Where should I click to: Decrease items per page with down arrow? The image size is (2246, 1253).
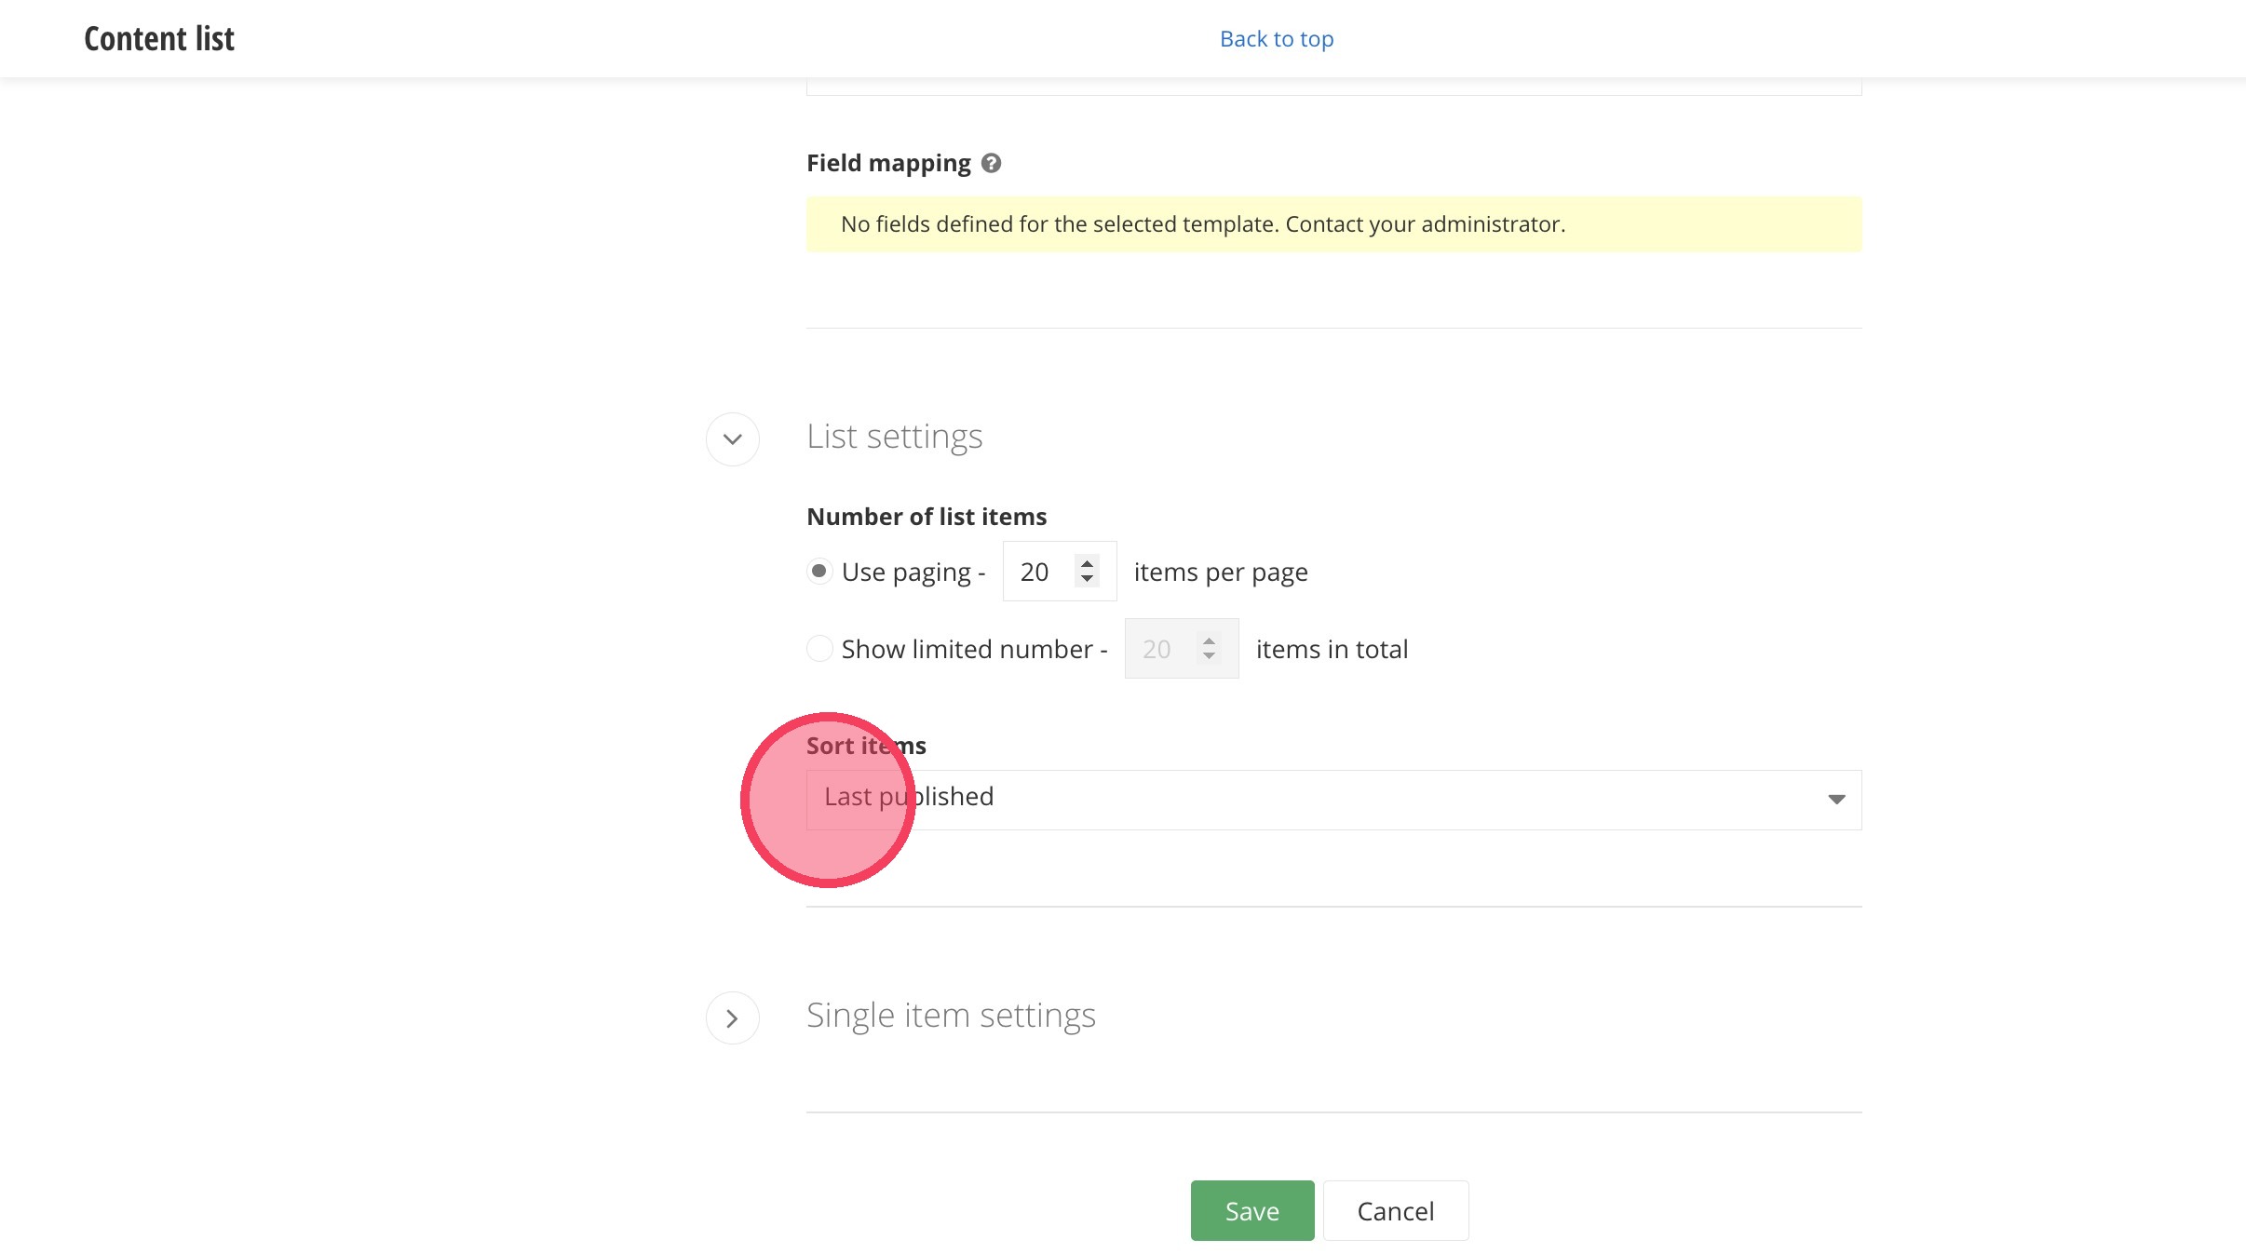pos(1087,579)
